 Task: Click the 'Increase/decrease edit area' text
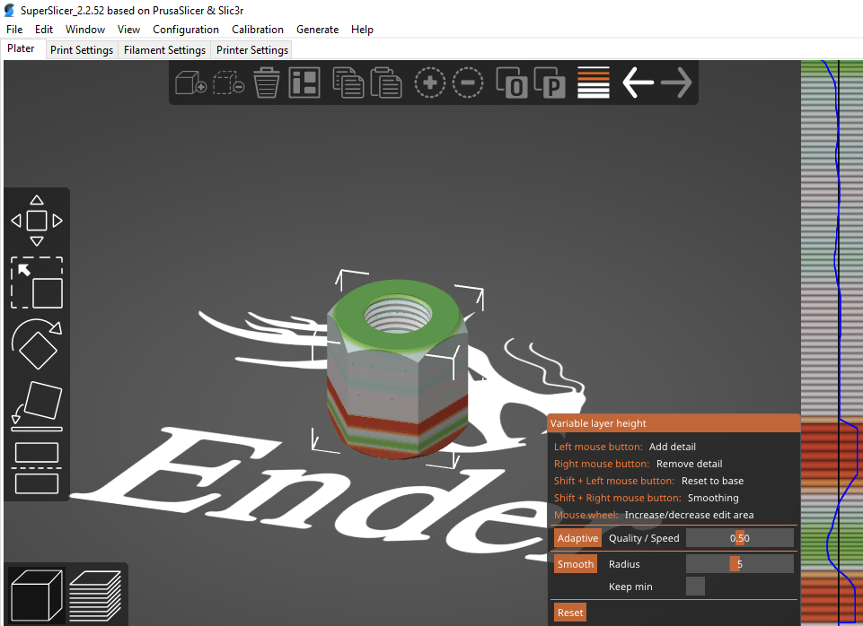tap(689, 515)
